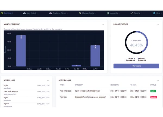The height and width of the screenshot is (117, 163).
Task: Click the Manage Books dollar icon
Action: (80, 13)
